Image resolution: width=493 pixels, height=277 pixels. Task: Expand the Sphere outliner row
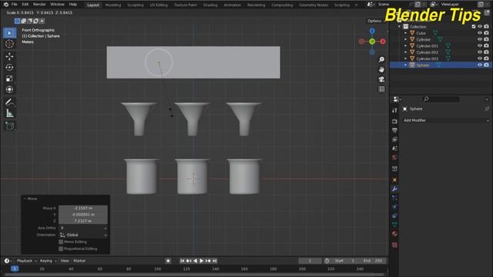click(x=405, y=65)
